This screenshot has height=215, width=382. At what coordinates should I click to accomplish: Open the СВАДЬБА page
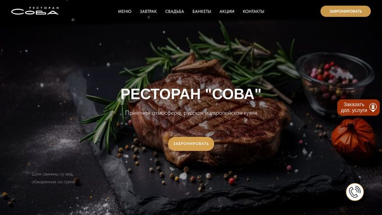click(x=174, y=11)
